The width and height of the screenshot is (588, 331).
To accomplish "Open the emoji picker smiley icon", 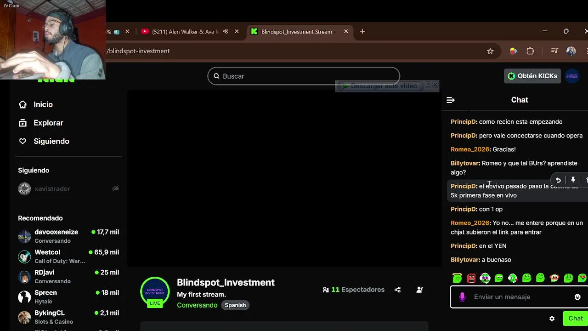I will coord(577,297).
